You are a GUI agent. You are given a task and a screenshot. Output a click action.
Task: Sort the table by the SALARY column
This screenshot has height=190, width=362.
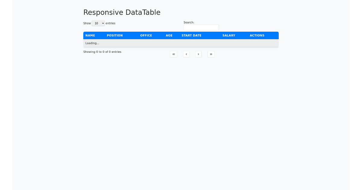pos(229,35)
